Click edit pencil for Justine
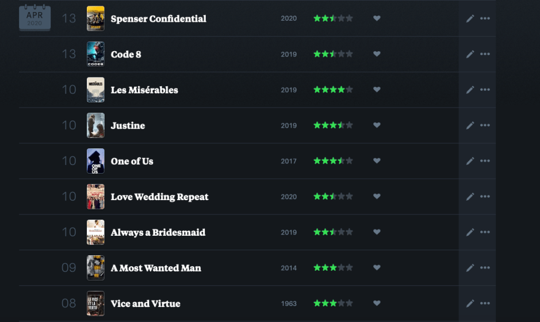 (x=470, y=125)
